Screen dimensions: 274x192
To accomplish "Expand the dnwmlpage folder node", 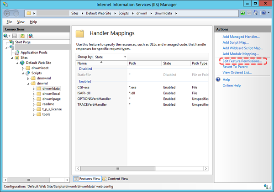I will click(33, 99).
